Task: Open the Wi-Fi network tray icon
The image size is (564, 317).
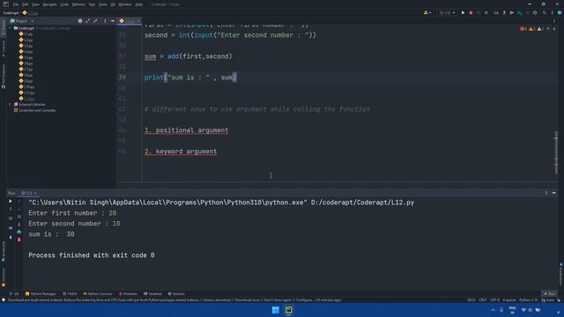Action: (523, 310)
